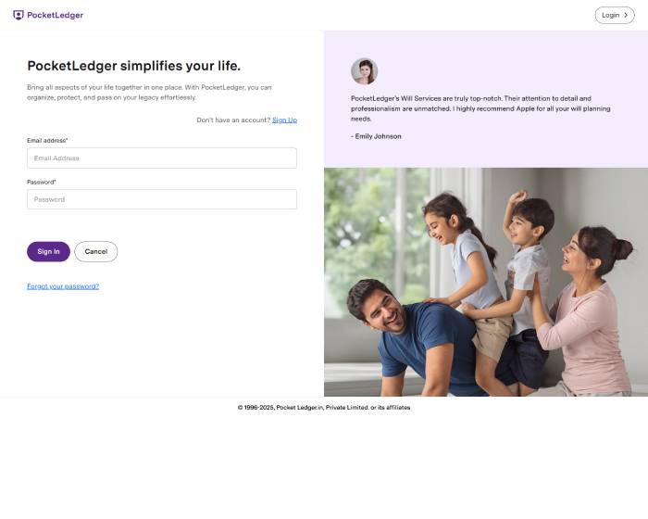Open the Forgot your password link
648x519 pixels.
(63, 286)
